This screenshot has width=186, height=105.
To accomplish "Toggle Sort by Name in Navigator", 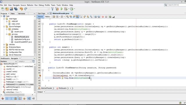I will (x=29, y=99).
